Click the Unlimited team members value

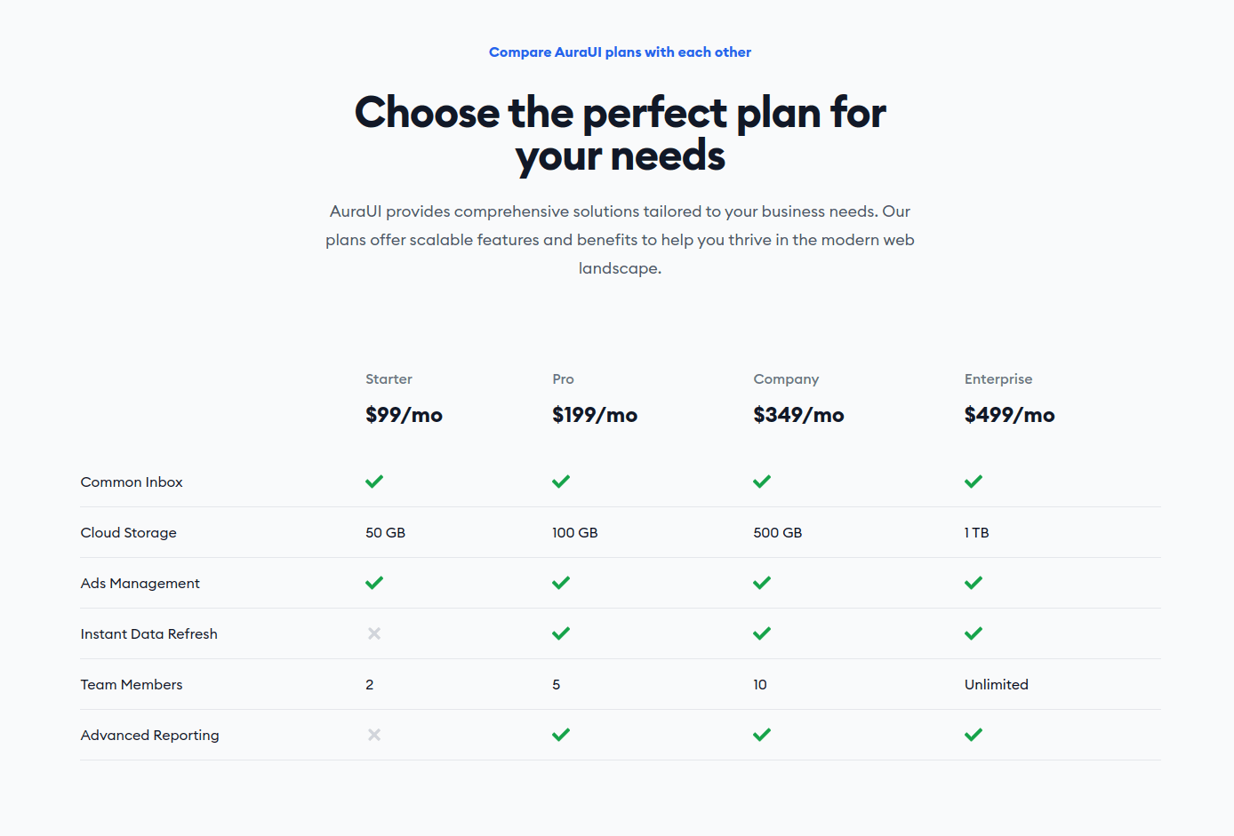pyautogui.click(x=997, y=685)
